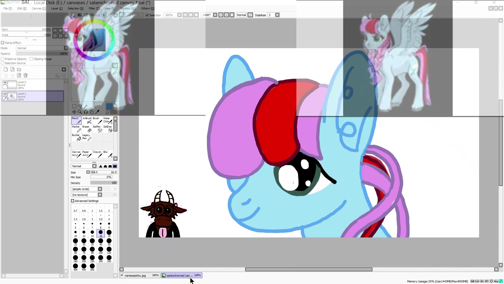
Task: Toggle the Selection checkbox in toolbar
Action: pyautogui.click(x=147, y=15)
